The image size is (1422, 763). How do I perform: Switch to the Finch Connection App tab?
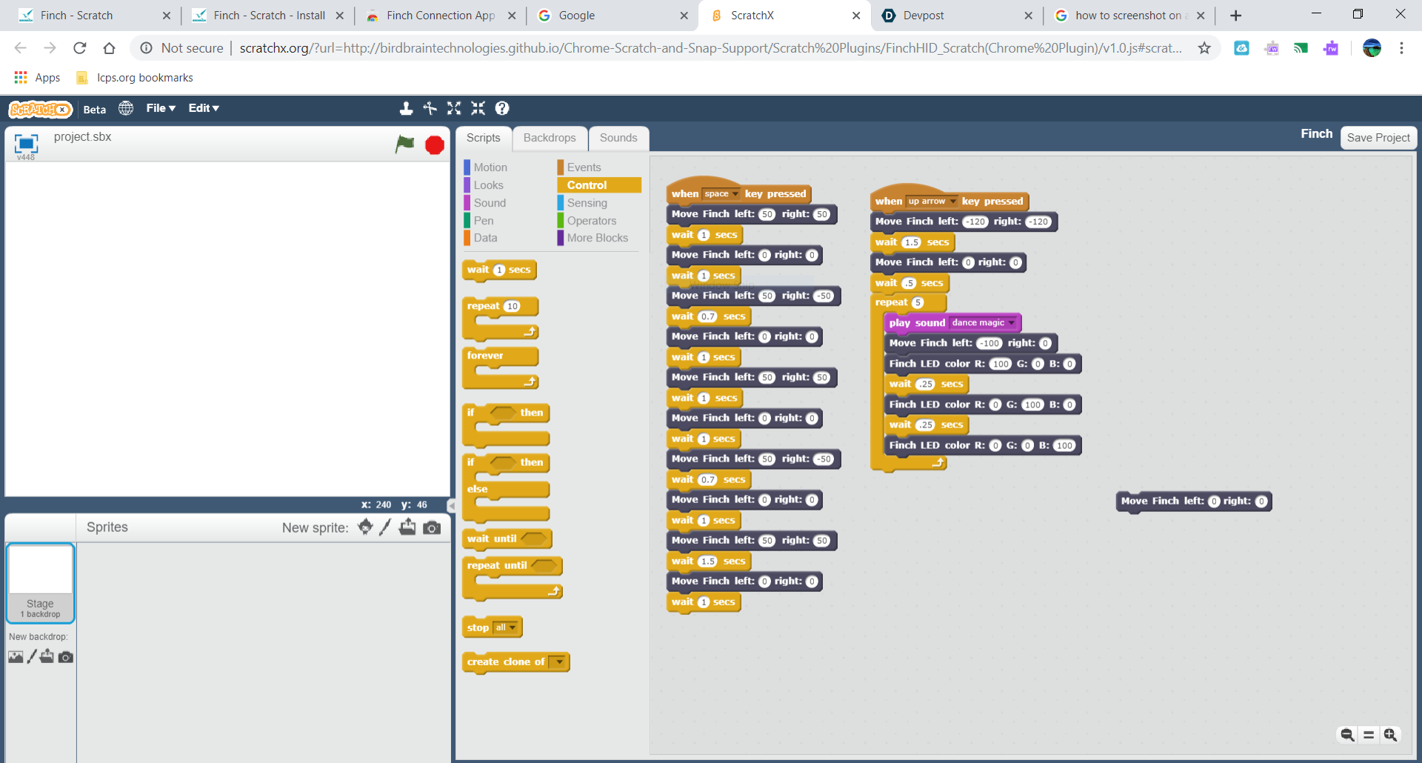[441, 16]
